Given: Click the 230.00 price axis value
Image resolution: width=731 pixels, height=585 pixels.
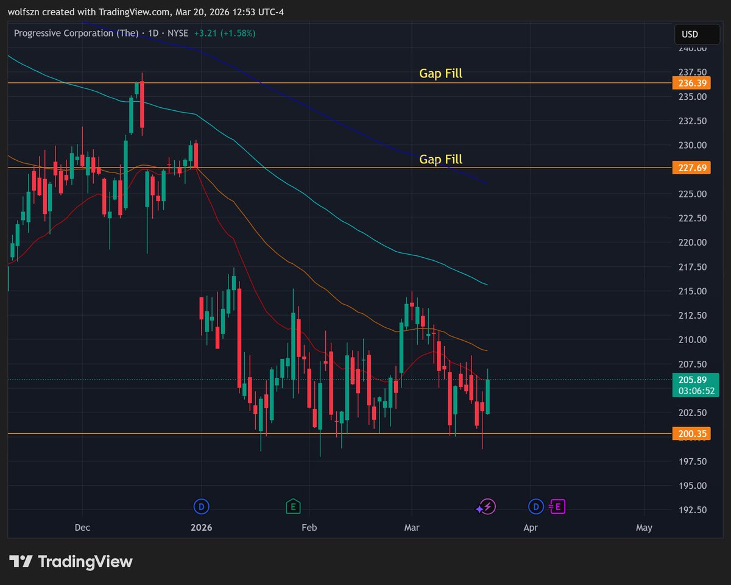Looking at the screenshot, I should pos(693,145).
